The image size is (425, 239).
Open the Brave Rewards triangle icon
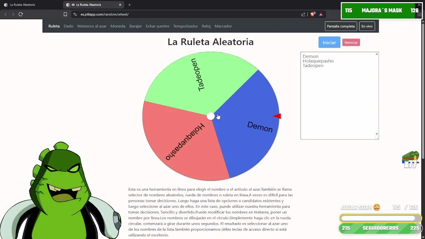coord(321,14)
